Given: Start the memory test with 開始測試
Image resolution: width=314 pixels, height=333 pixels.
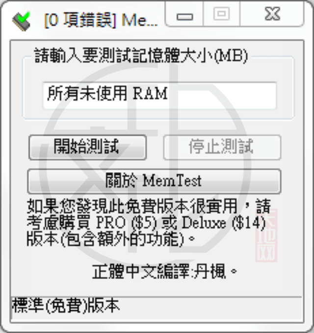Looking at the screenshot, I should tap(87, 147).
